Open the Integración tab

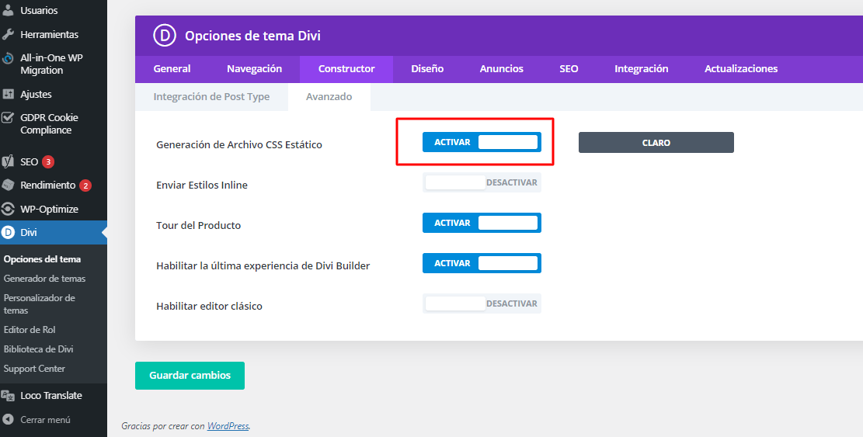tap(641, 69)
